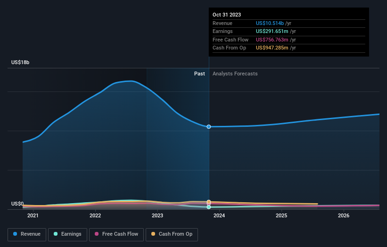
Task: Toggle the Earnings legend button
Action: [x=67, y=234]
